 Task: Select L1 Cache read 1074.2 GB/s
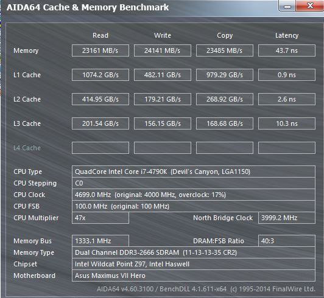pyautogui.click(x=100, y=75)
